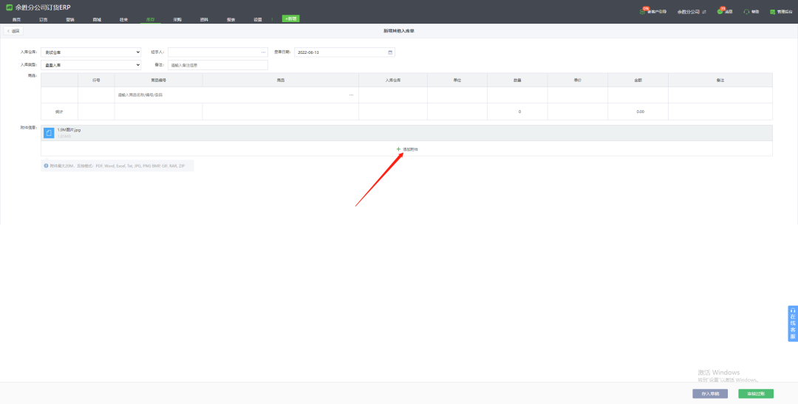The width and height of the screenshot is (798, 404).
Task: Click the company switch arrows icon
Action: (704, 12)
